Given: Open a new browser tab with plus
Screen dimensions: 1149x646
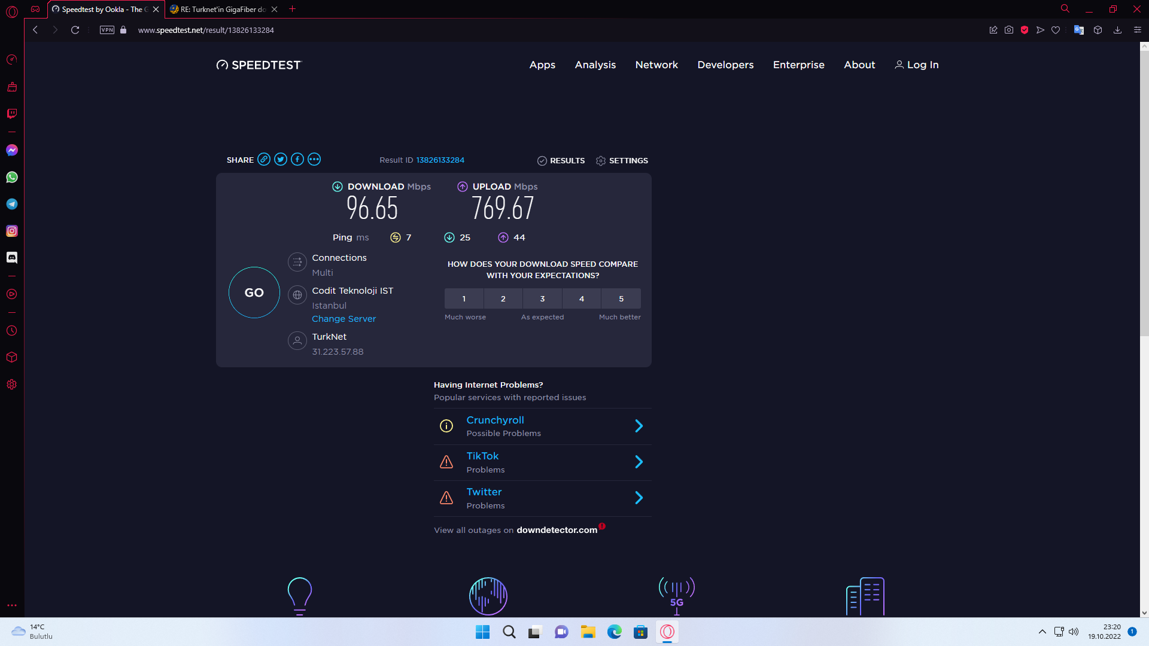Looking at the screenshot, I should tap(292, 9).
